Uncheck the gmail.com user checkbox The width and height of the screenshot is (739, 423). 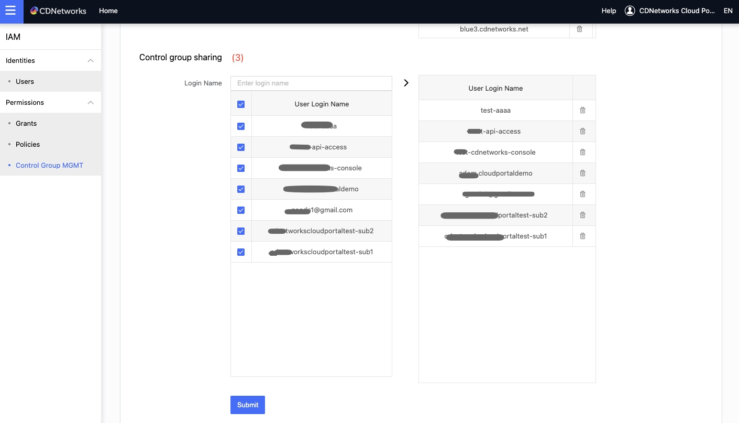tap(241, 210)
